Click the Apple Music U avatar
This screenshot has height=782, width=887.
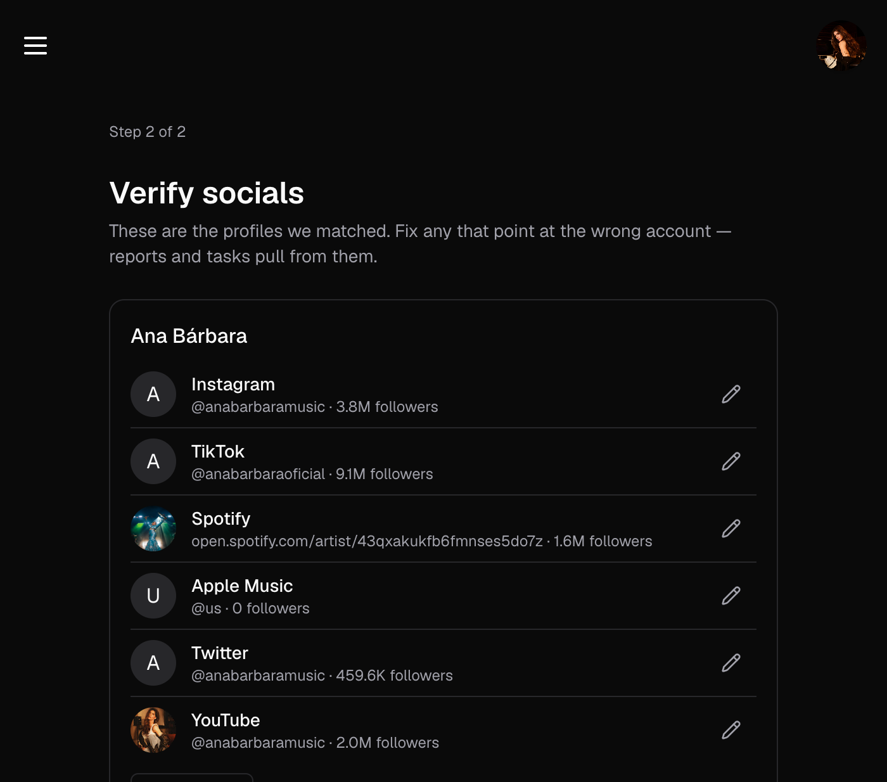point(153,596)
